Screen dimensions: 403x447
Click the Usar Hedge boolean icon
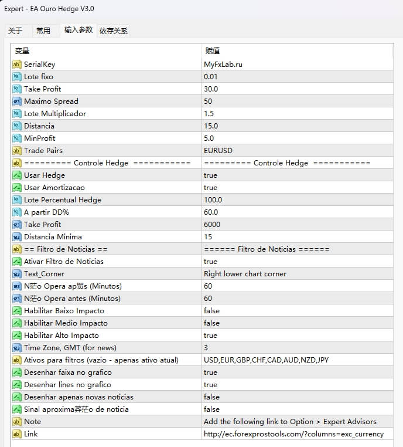click(x=16, y=175)
